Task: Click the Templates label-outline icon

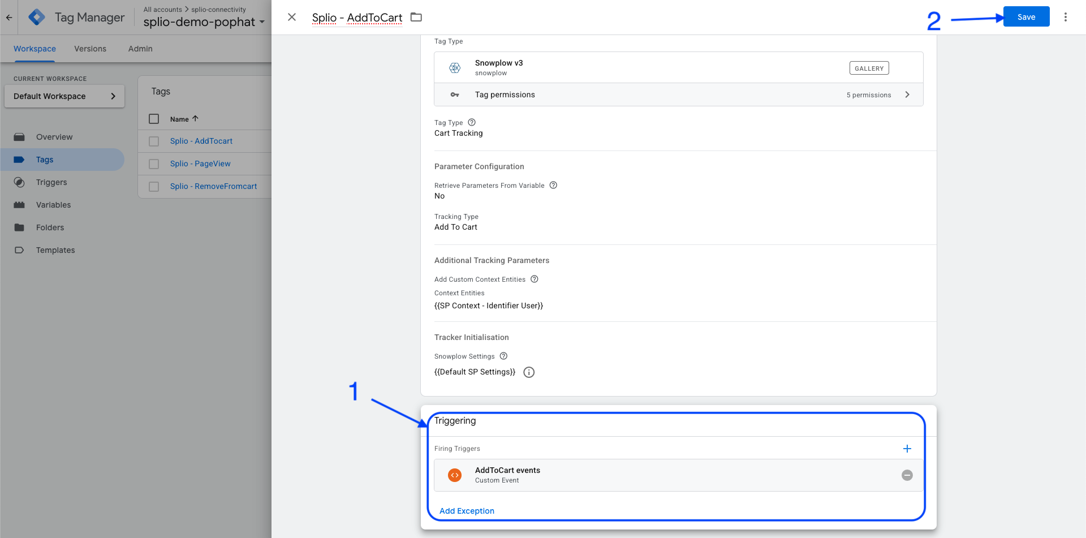Action: tap(19, 250)
